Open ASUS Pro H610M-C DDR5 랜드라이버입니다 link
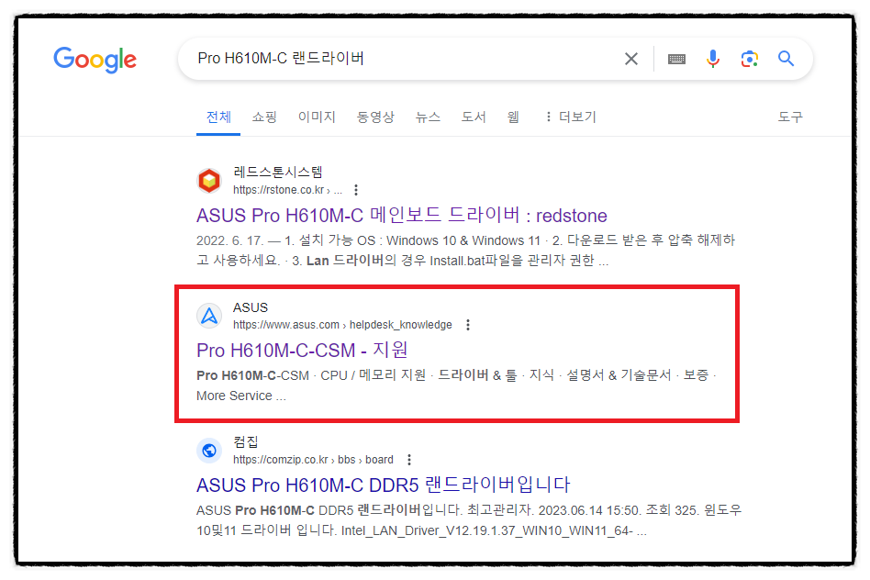 [384, 485]
